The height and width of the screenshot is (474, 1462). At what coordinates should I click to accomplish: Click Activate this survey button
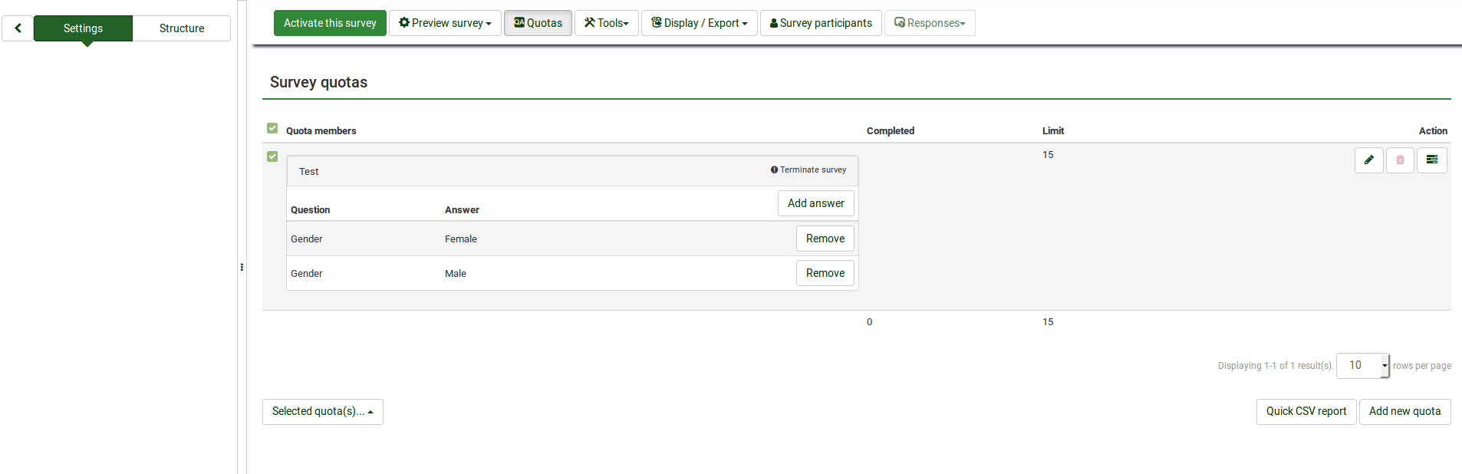pos(330,23)
